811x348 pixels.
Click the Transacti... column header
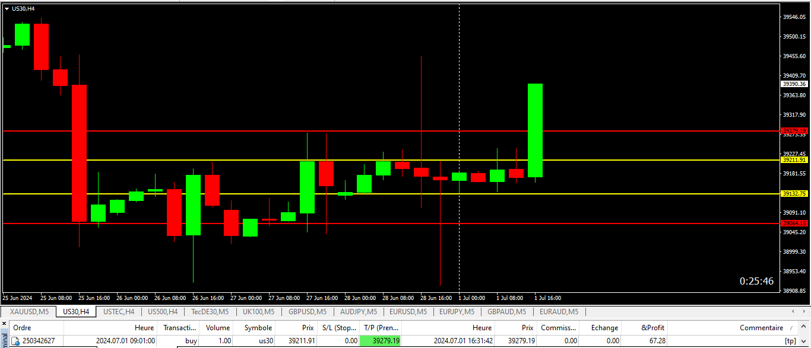click(x=179, y=327)
